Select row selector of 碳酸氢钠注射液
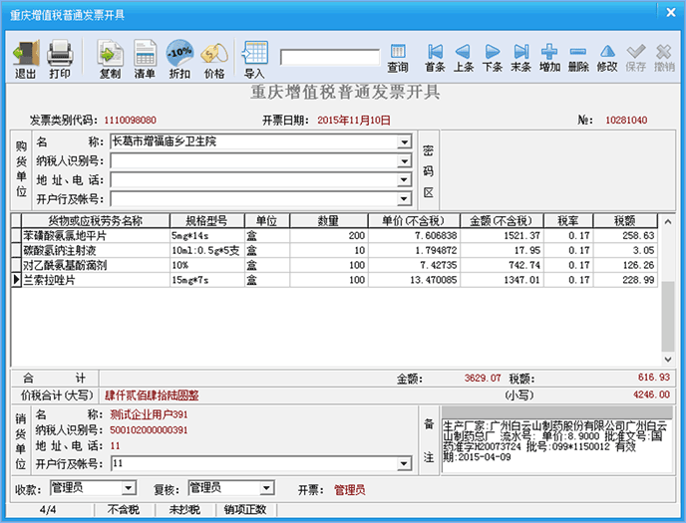This screenshot has height=523, width=686. [x=16, y=250]
